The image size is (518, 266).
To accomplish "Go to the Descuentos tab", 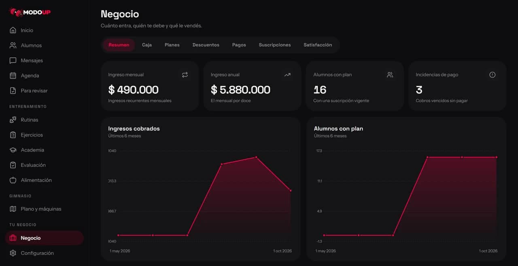I will coord(206,45).
